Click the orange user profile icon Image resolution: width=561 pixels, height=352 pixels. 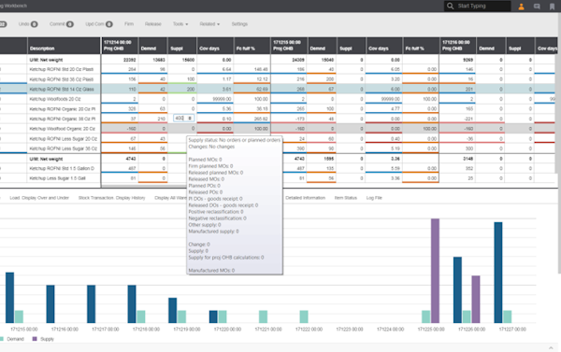pos(522,7)
